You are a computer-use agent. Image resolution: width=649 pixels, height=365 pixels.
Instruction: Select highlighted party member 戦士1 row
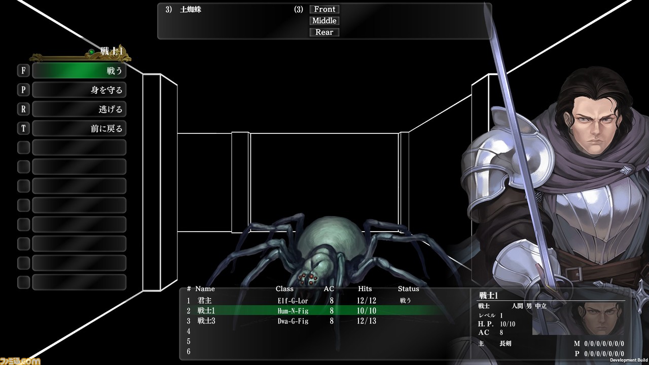314,311
